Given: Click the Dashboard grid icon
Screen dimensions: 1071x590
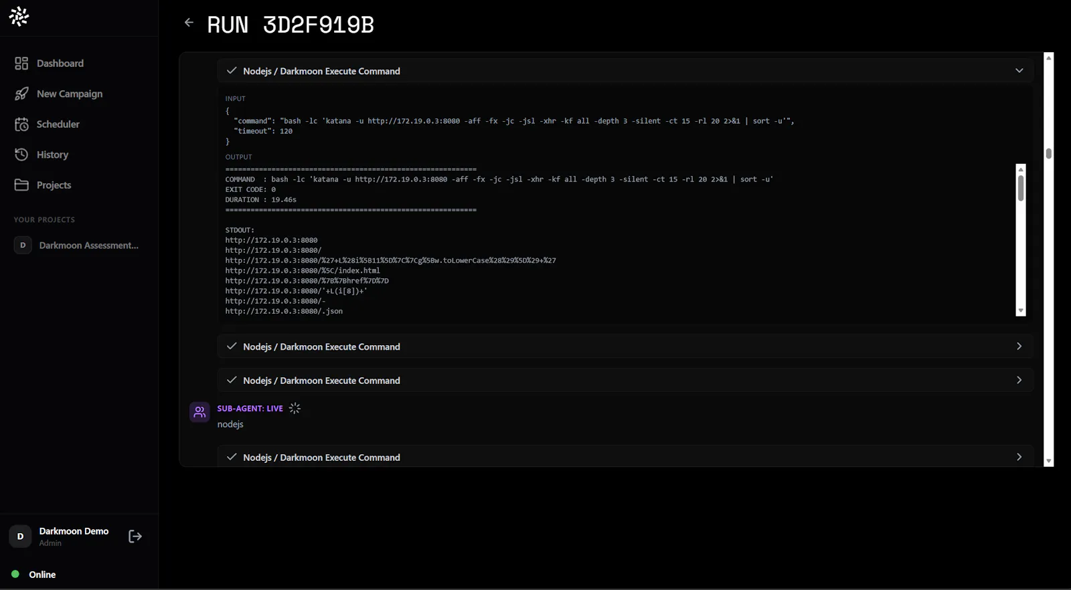Looking at the screenshot, I should [x=21, y=63].
